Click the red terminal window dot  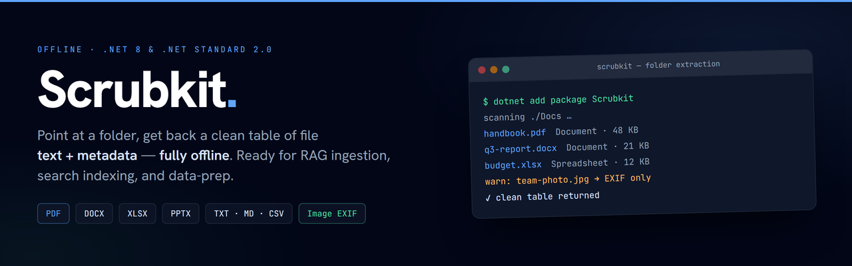pyautogui.click(x=482, y=69)
